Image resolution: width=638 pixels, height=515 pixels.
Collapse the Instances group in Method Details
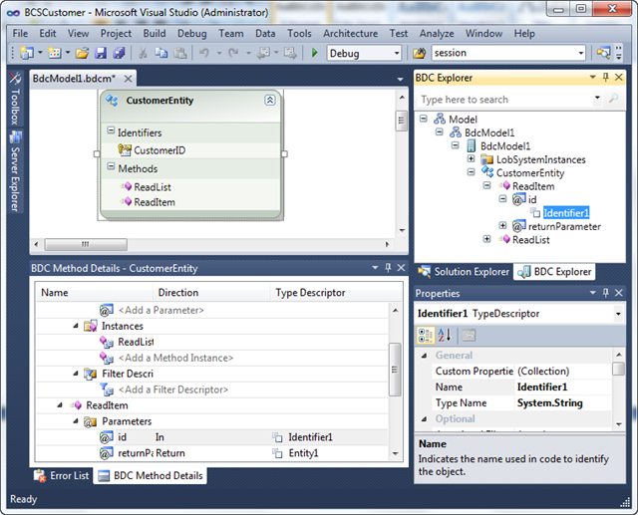tap(76, 326)
